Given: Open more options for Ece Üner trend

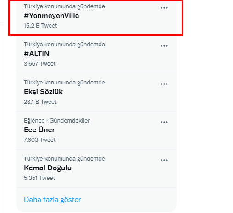Looking at the screenshot, I should click(x=164, y=122).
